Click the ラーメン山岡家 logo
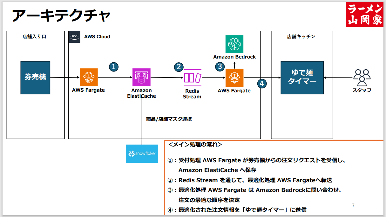 pos(365,15)
